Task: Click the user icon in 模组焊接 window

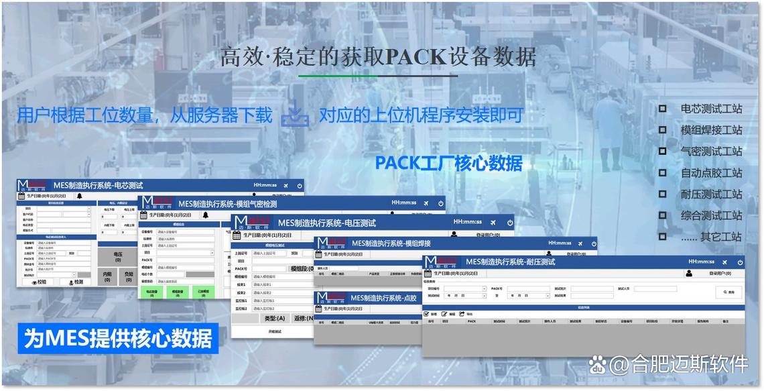Action: [549, 253]
